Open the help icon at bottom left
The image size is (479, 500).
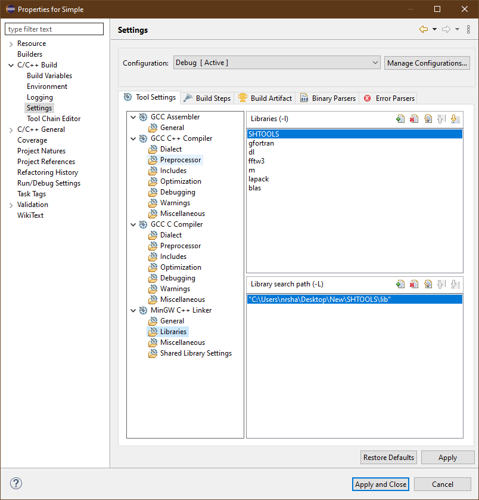15,483
